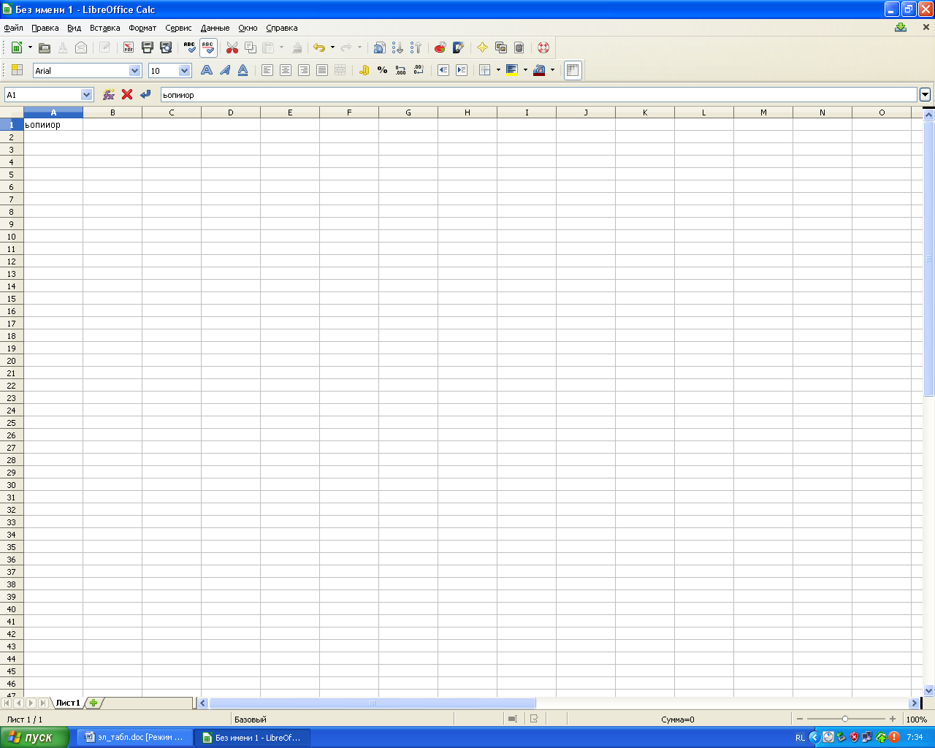The width and height of the screenshot is (935, 748).
Task: Insert a hyperlink
Action: (x=379, y=47)
